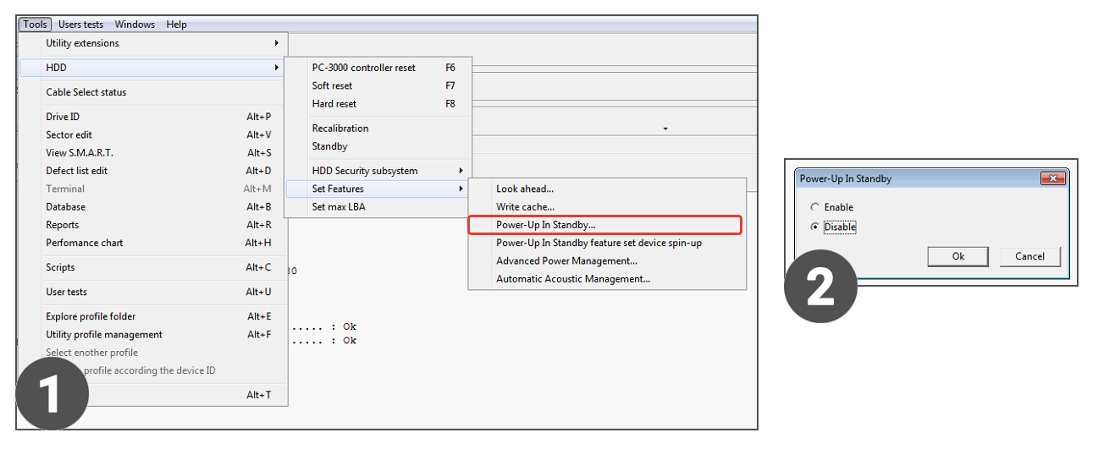The image size is (1098, 449).
Task: Choose Hard reset in HDD submenu
Action: pyautogui.click(x=378, y=104)
